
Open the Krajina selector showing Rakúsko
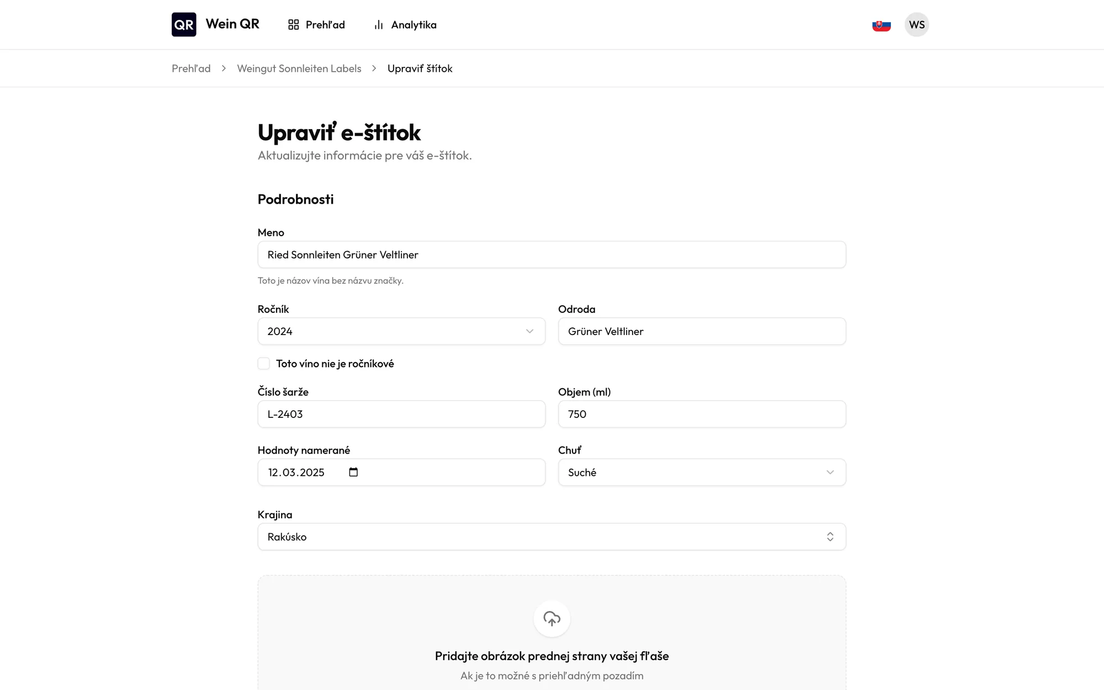click(552, 537)
